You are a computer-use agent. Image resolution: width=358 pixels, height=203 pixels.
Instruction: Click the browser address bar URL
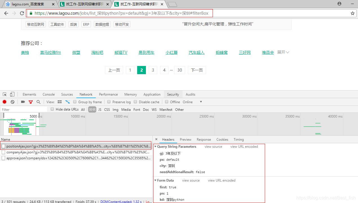tap(121, 13)
